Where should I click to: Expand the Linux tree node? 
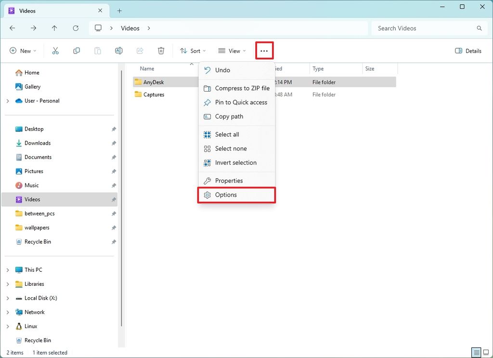pyautogui.click(x=8, y=327)
